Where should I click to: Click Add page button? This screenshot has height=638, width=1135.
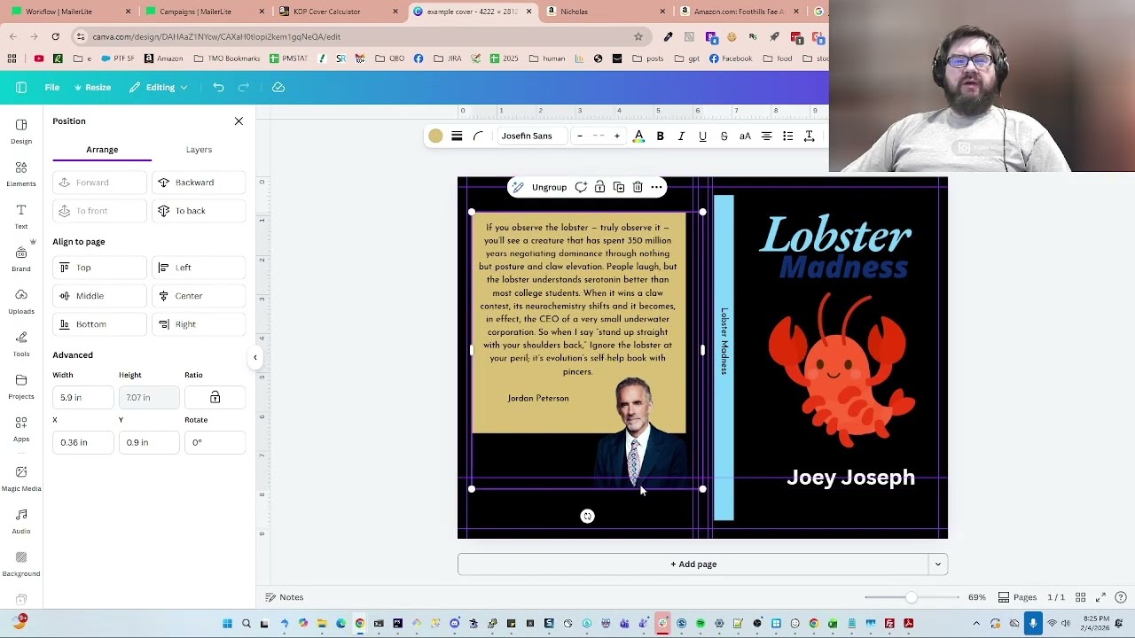(693, 564)
